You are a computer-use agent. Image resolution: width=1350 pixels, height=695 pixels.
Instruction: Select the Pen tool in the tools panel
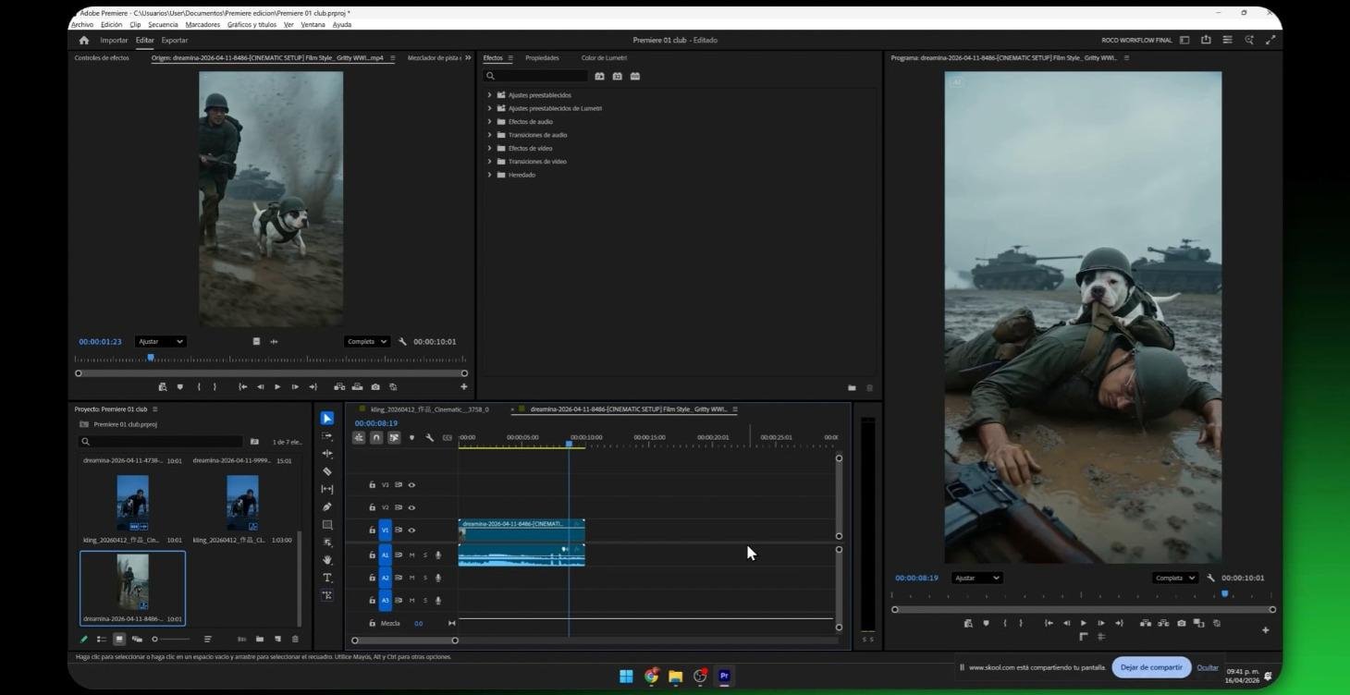(x=327, y=506)
